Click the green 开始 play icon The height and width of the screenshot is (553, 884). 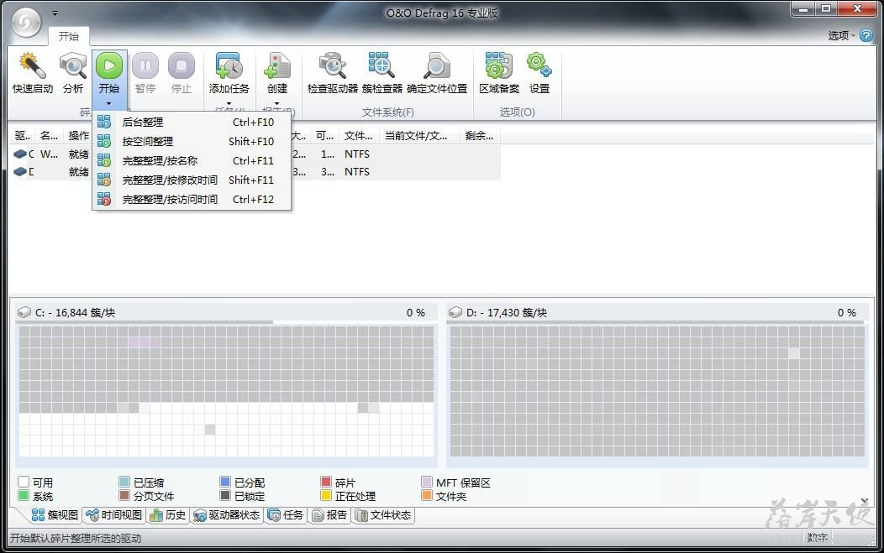(108, 66)
